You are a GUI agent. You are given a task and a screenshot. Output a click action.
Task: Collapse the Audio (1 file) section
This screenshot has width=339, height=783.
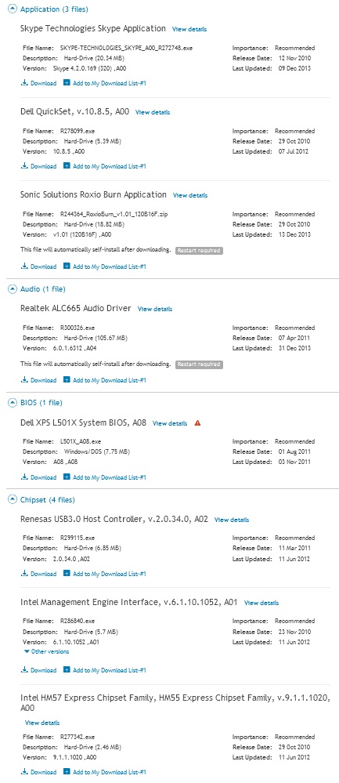coord(12,288)
